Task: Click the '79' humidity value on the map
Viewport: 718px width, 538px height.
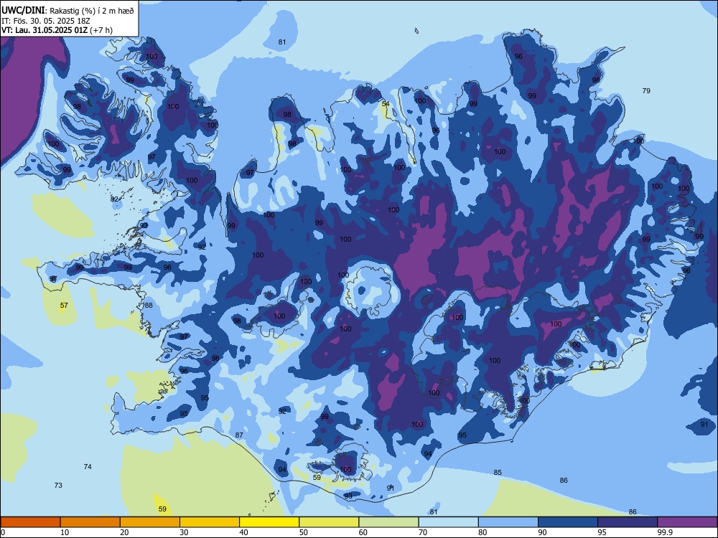Action: point(646,90)
